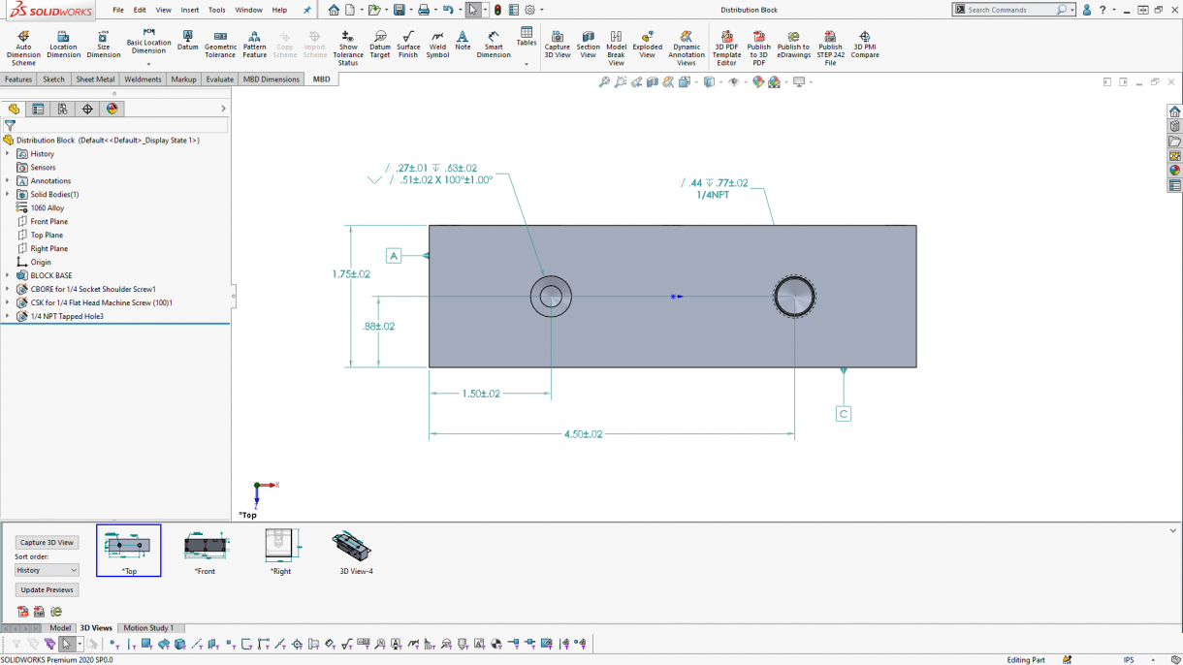The image size is (1183, 665).
Task: Click the Home icon in top toolbar
Action: (x=334, y=10)
